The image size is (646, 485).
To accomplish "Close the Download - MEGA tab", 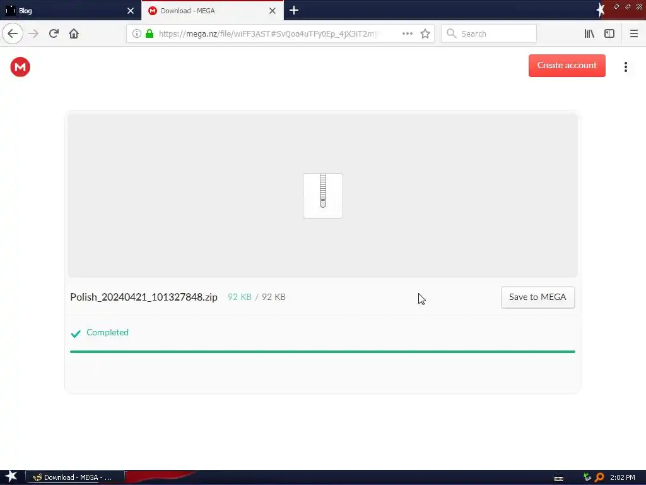I will click(x=273, y=11).
